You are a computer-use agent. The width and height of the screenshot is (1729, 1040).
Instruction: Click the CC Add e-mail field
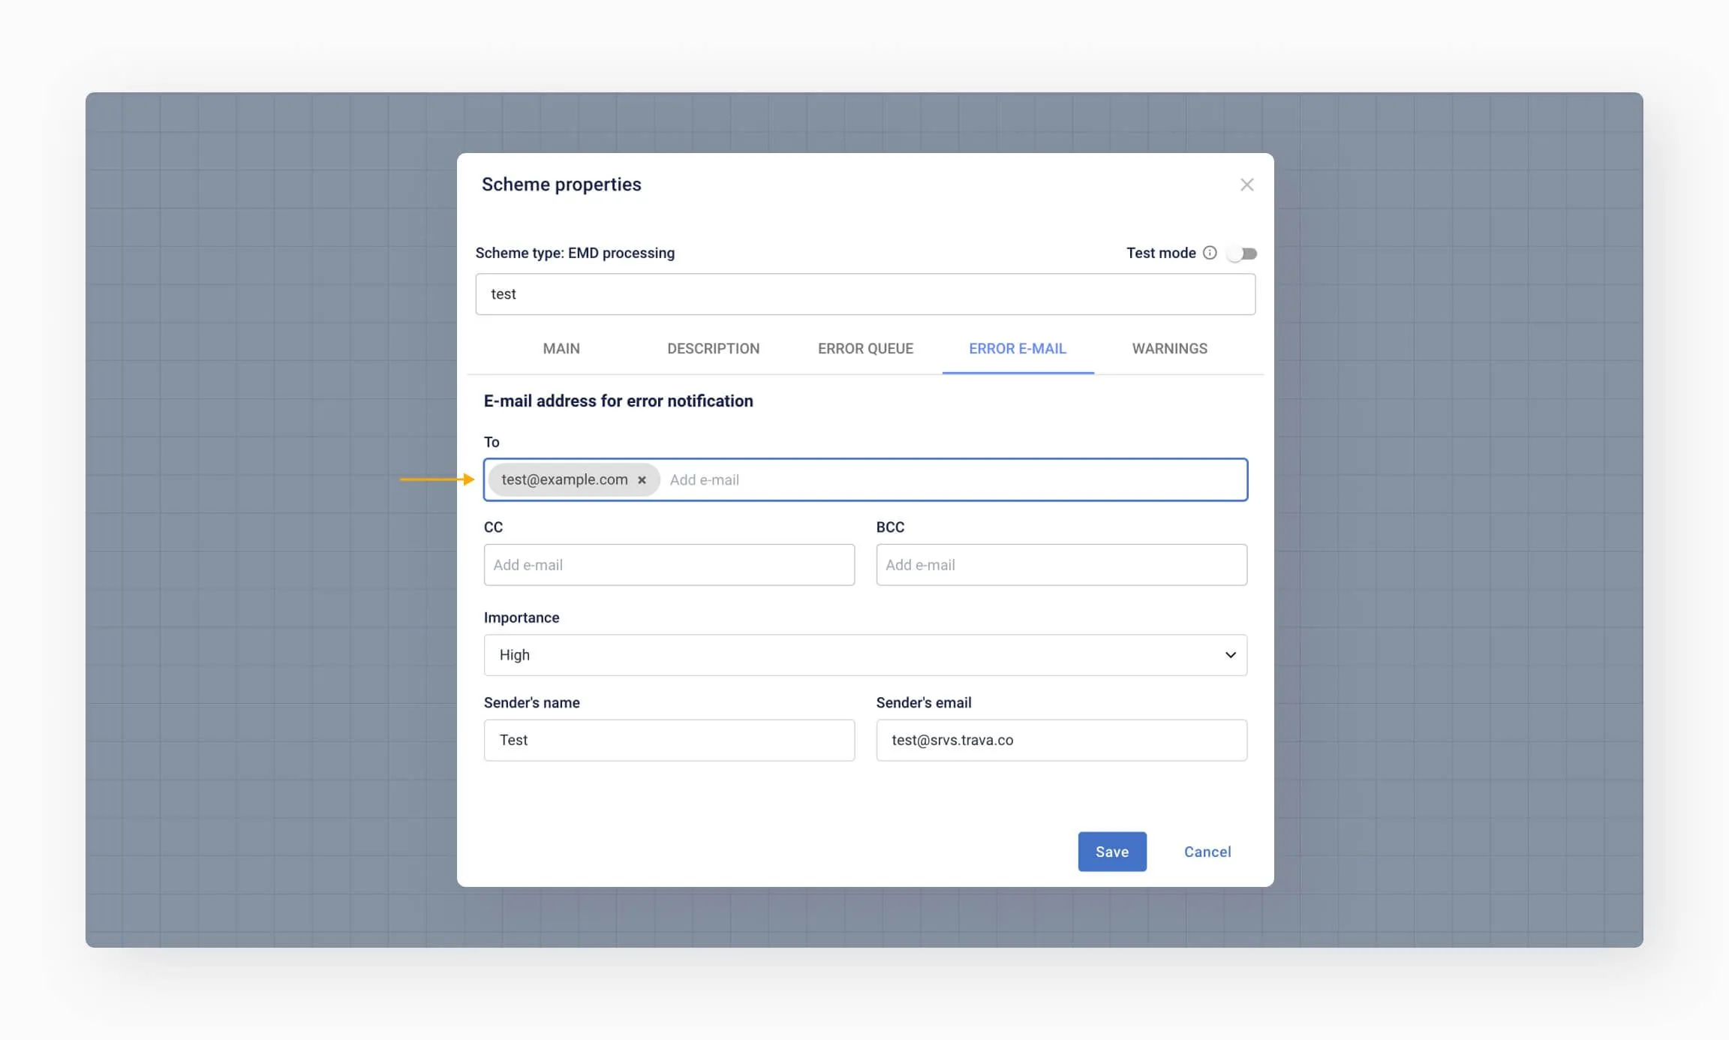click(x=669, y=565)
